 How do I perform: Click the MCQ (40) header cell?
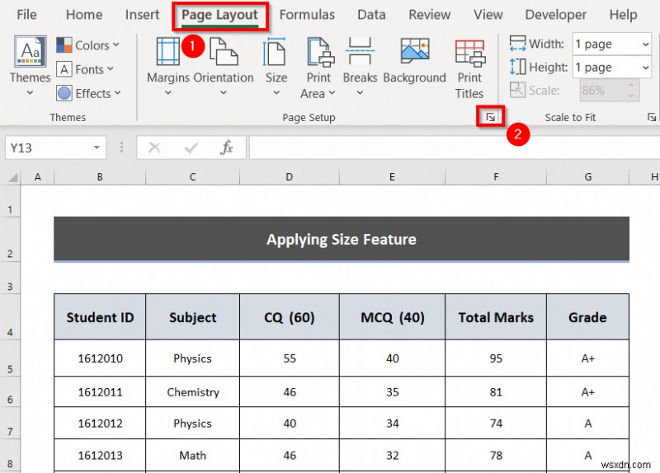393,317
